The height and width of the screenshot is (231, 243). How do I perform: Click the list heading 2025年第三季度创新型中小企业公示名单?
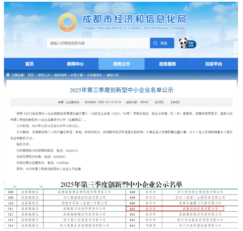pyautogui.click(x=121, y=185)
